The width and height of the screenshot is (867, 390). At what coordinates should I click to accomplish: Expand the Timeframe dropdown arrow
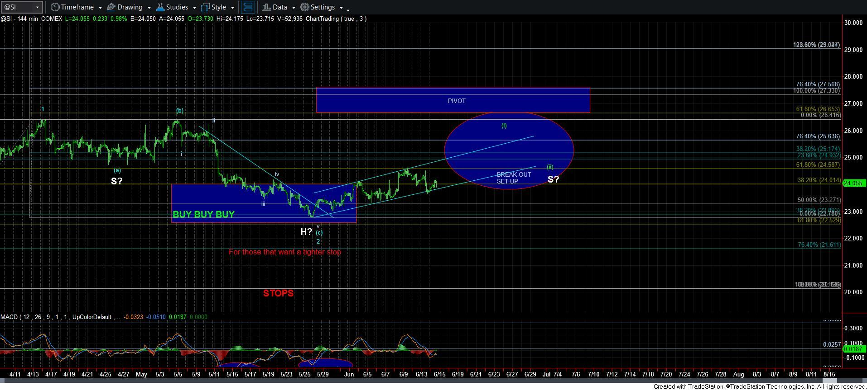[100, 8]
